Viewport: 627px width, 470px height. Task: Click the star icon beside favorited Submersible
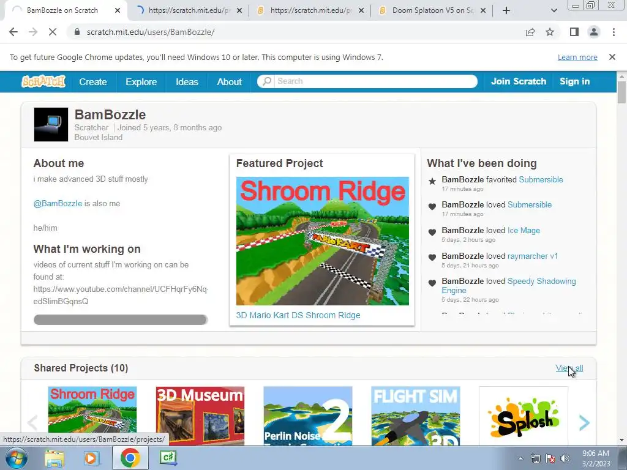click(x=432, y=181)
